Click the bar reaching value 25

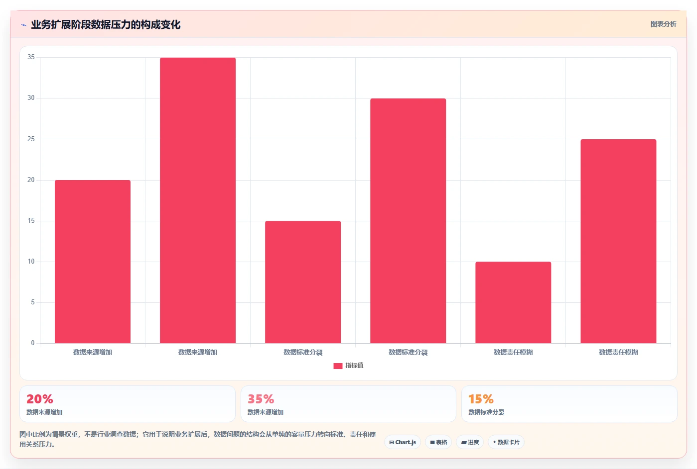pos(618,241)
